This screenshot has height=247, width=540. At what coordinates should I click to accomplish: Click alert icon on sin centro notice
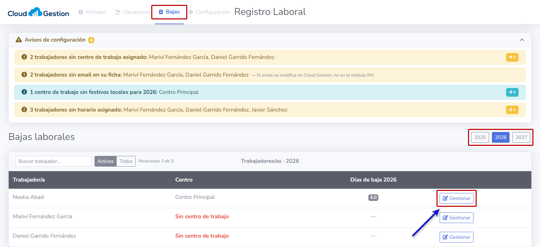[x=24, y=57]
